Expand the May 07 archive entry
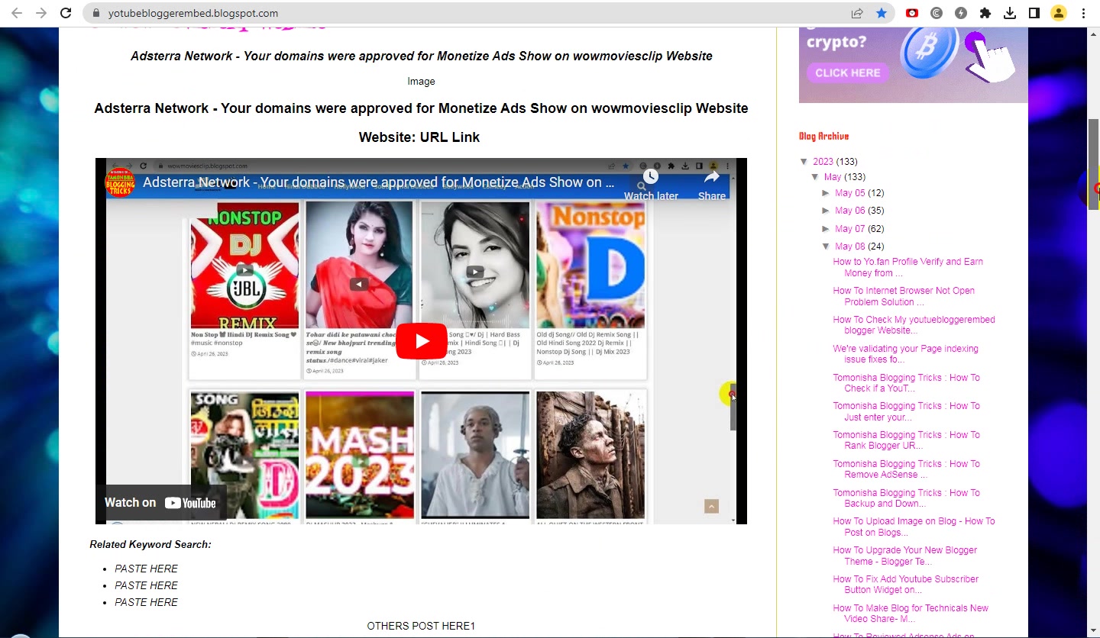Image resolution: width=1100 pixels, height=638 pixels. click(826, 229)
